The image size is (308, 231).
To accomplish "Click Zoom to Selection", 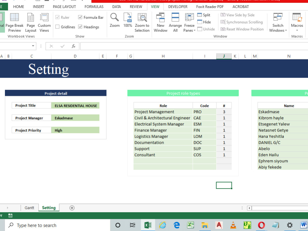I will (x=142, y=22).
